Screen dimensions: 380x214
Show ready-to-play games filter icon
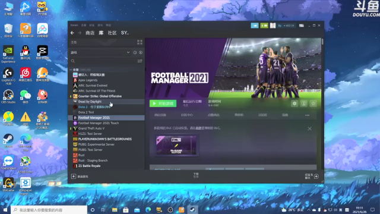(141, 52)
